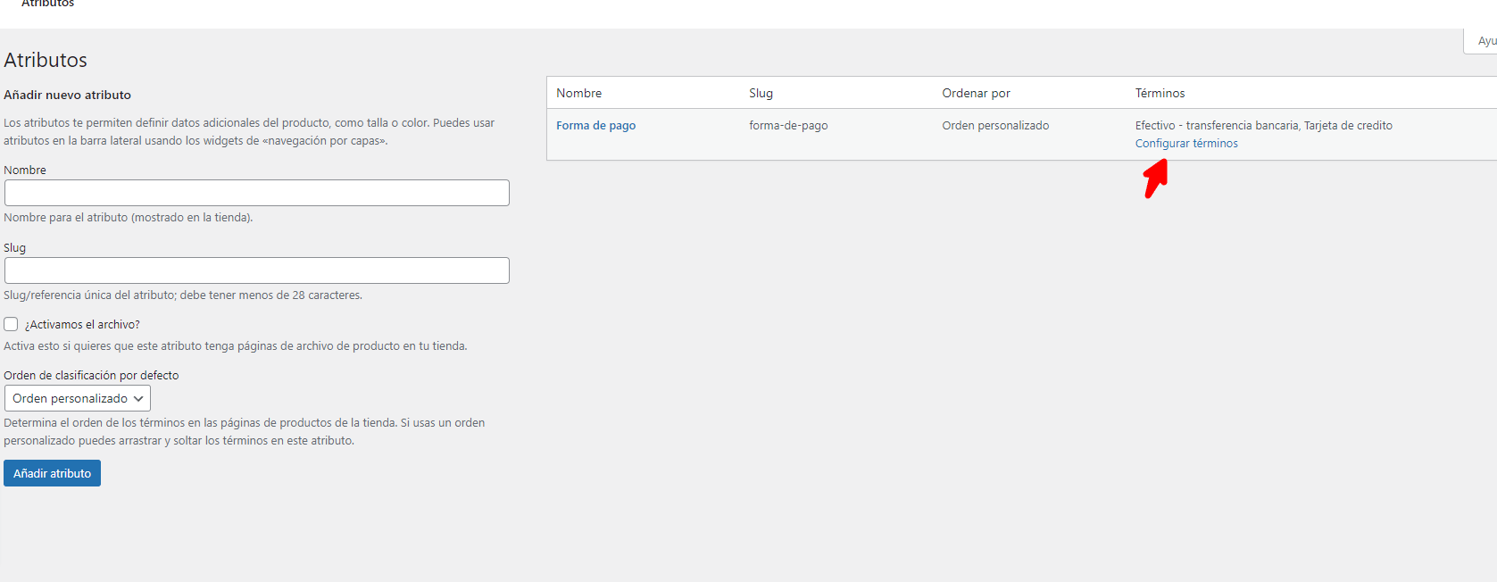The height and width of the screenshot is (582, 1497).
Task: Click the Orden de clasificación por defecto label
Action: [91, 376]
